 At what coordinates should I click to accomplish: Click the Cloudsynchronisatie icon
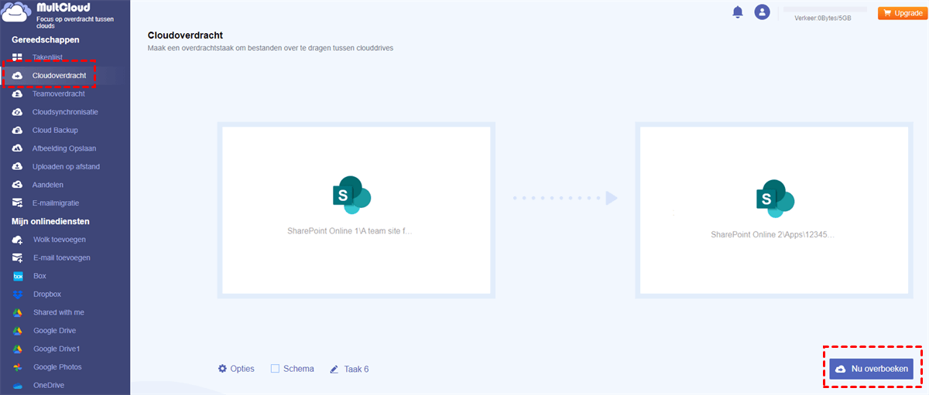point(17,112)
